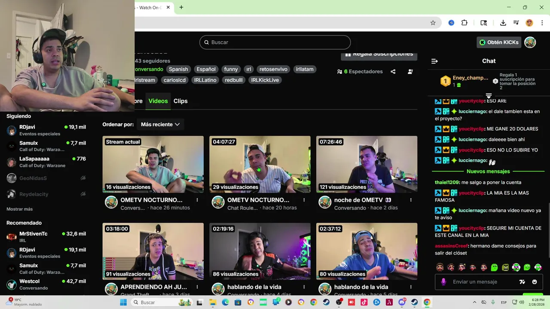Close the Watch On browser tab

coord(168,7)
